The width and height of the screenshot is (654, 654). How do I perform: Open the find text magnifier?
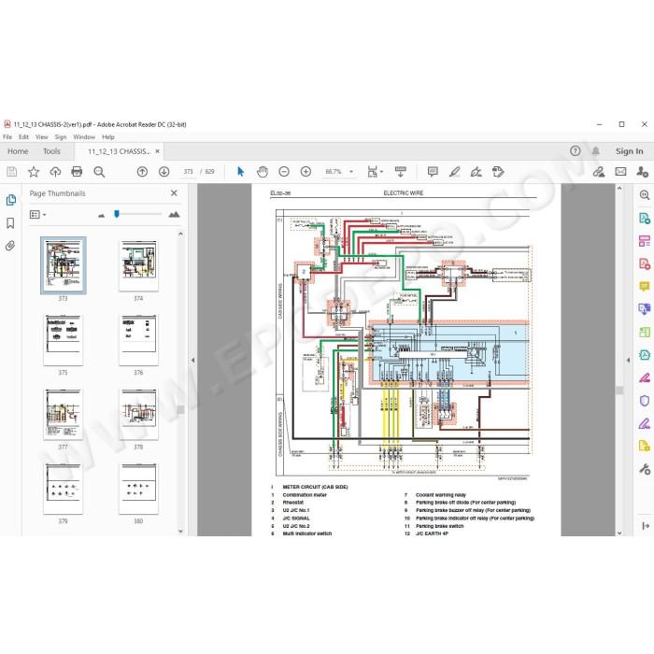point(99,171)
